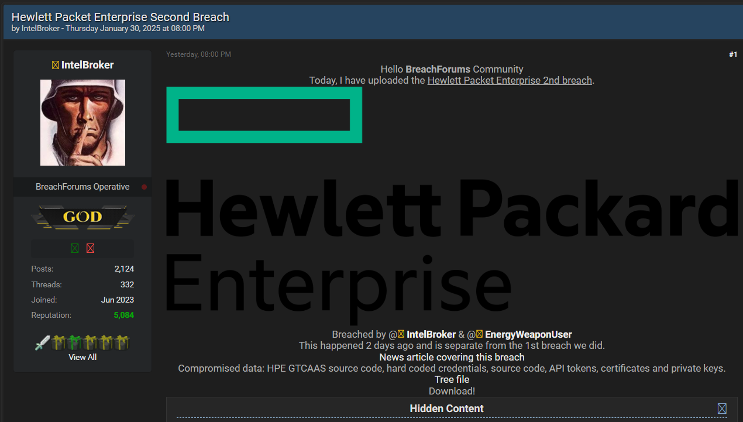Click the #1 post permalink
Viewport: 743px width, 422px height.
(x=733, y=54)
